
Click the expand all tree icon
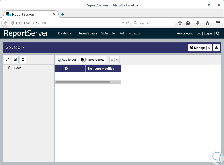pos(7,59)
